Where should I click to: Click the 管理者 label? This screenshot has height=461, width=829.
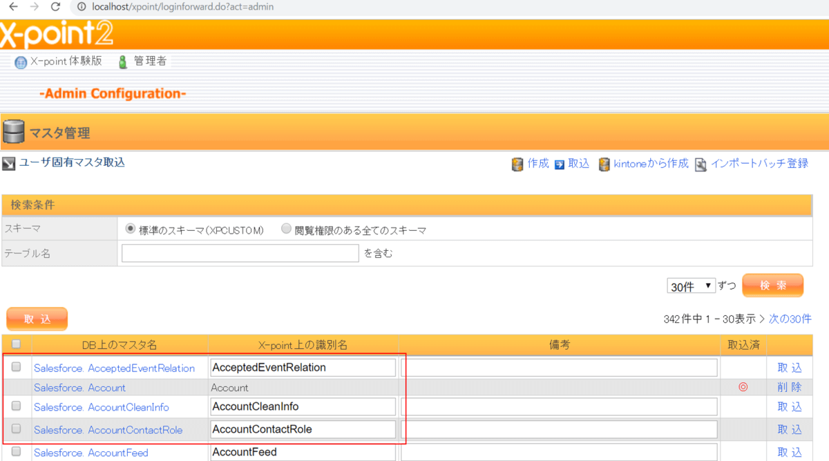point(150,61)
